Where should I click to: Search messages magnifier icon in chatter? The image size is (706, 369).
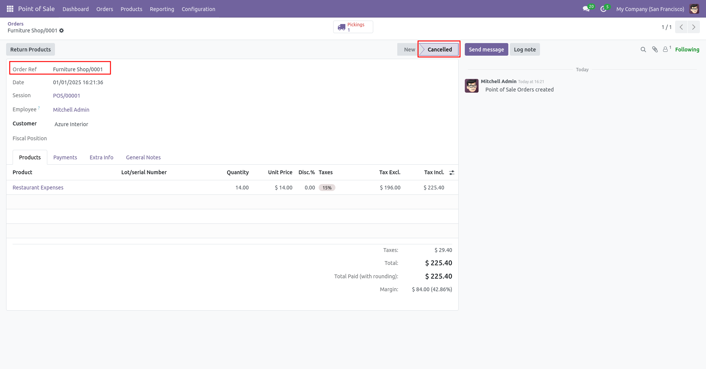[643, 50]
